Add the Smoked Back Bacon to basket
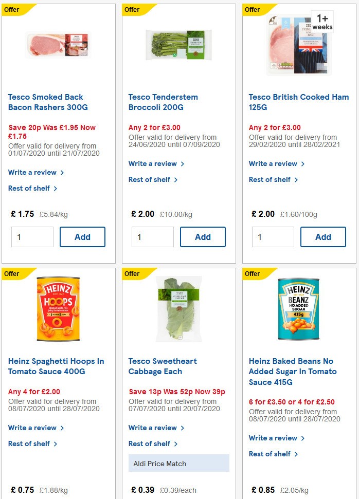 pos(82,237)
